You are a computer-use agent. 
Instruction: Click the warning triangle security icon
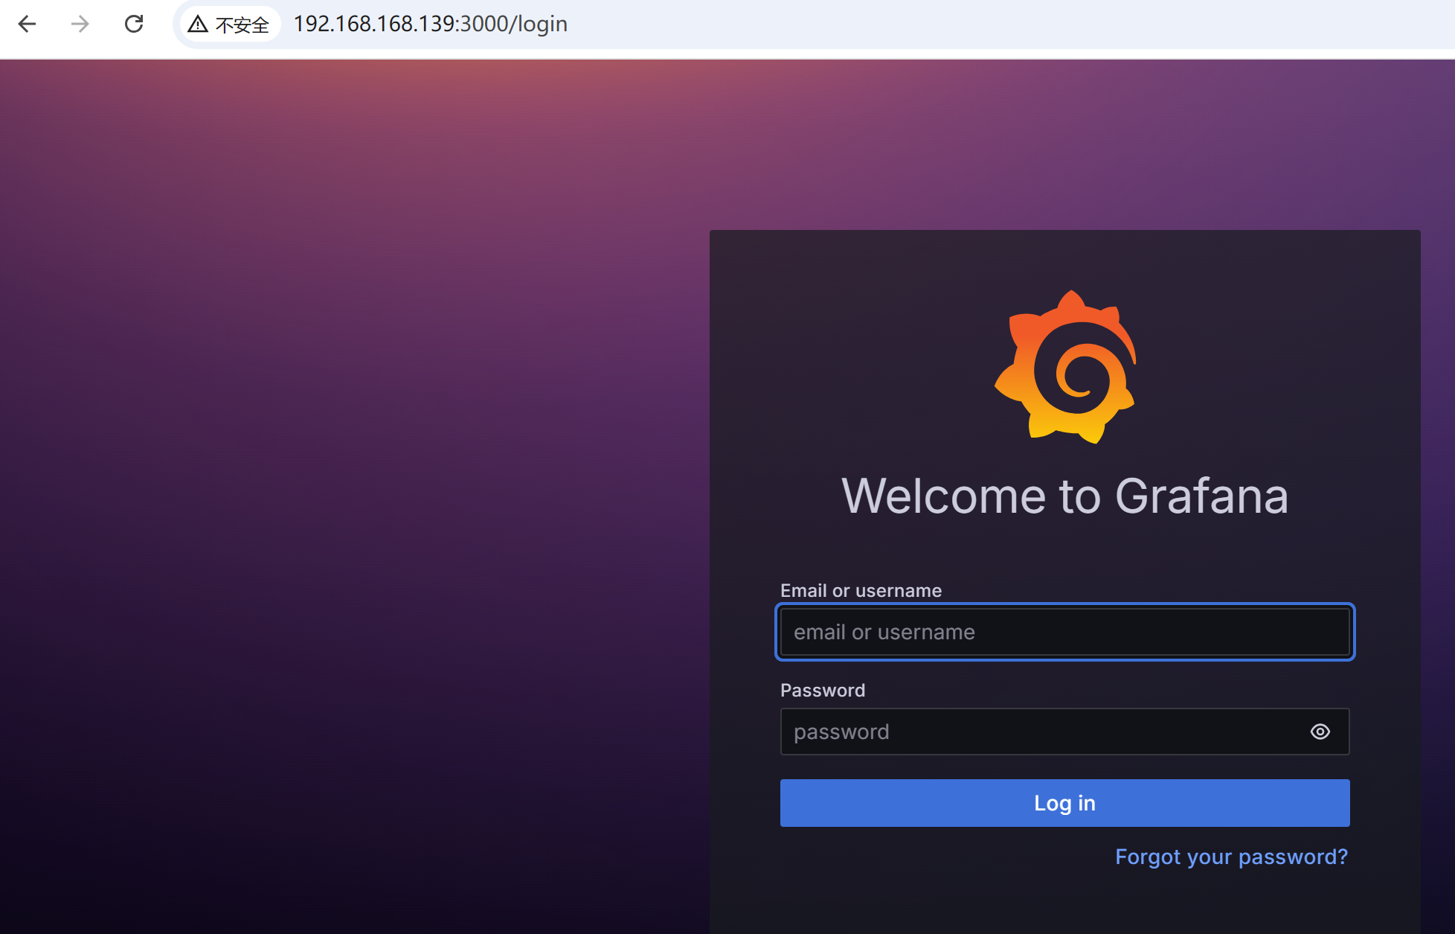pos(197,25)
